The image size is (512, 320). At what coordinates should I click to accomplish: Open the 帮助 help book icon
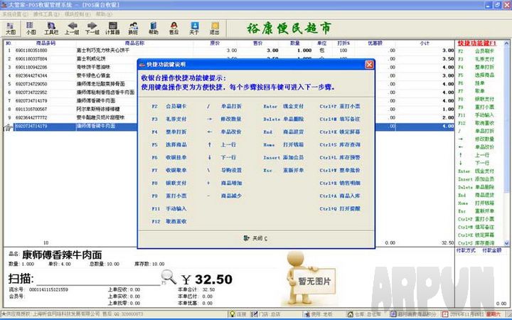point(154,27)
